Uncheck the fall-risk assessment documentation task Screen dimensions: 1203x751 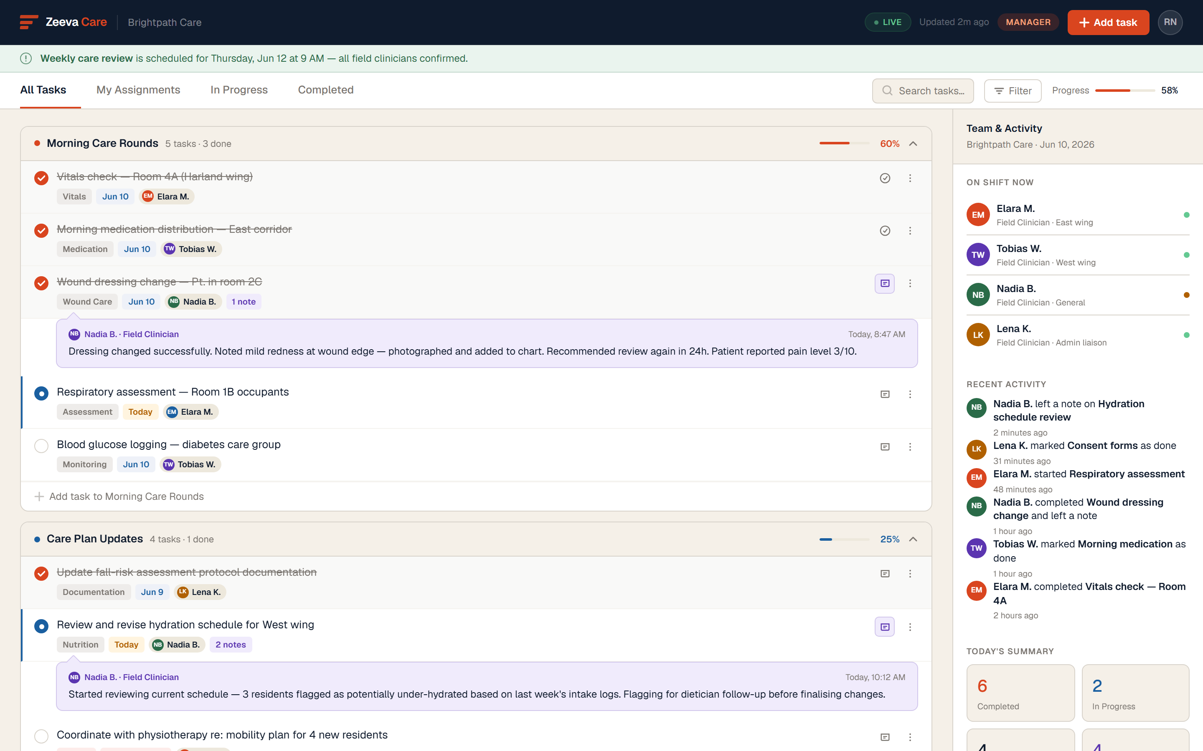coord(41,574)
